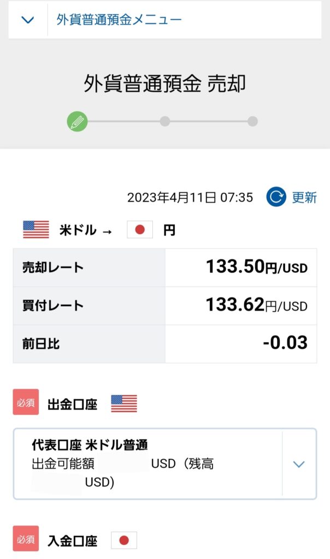Click the Japan flag next to 入金口座
Screen dimensions: 330x559
tap(124, 540)
